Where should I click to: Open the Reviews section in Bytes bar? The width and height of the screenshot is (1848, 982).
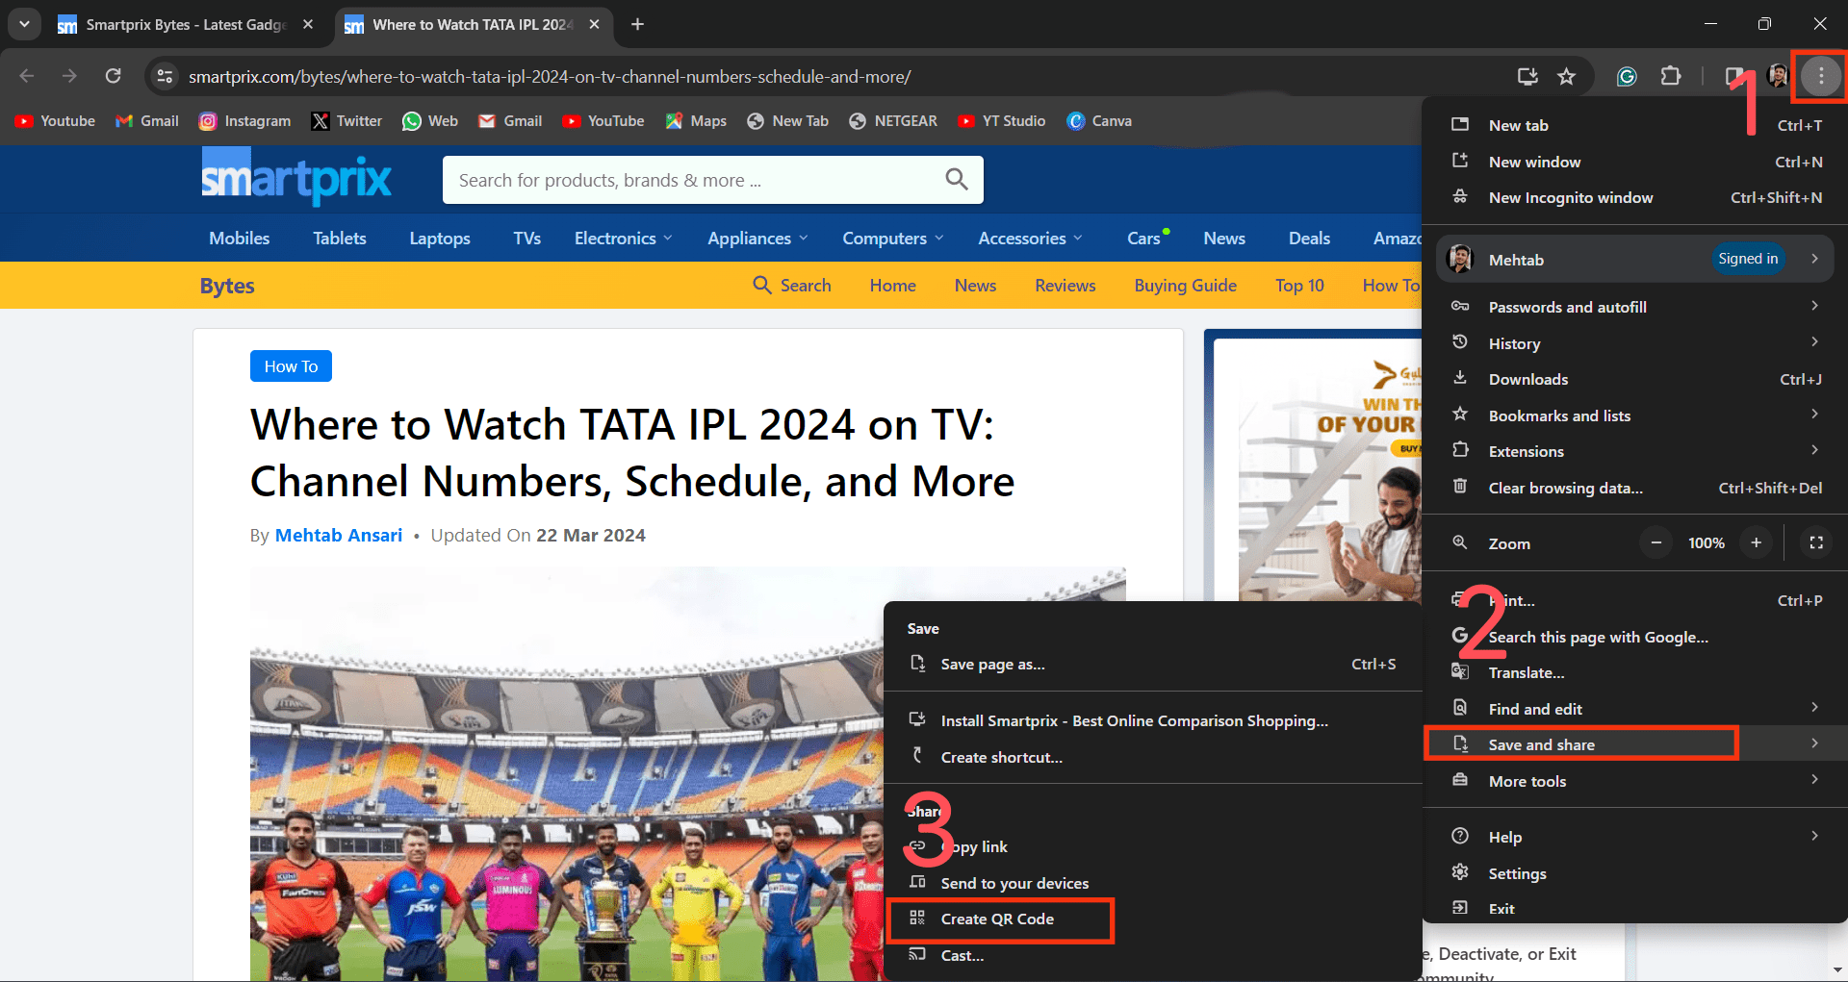tap(1065, 286)
